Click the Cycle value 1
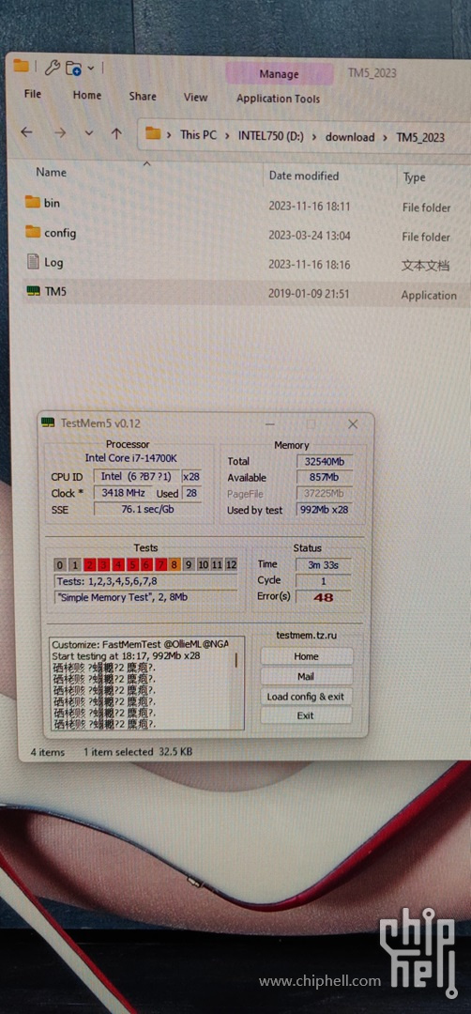This screenshot has width=471, height=1014. pos(323,581)
